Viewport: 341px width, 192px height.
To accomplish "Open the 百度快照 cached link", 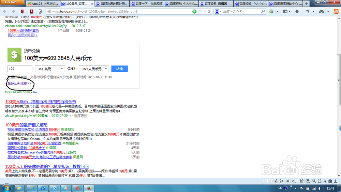I will (80, 116).
